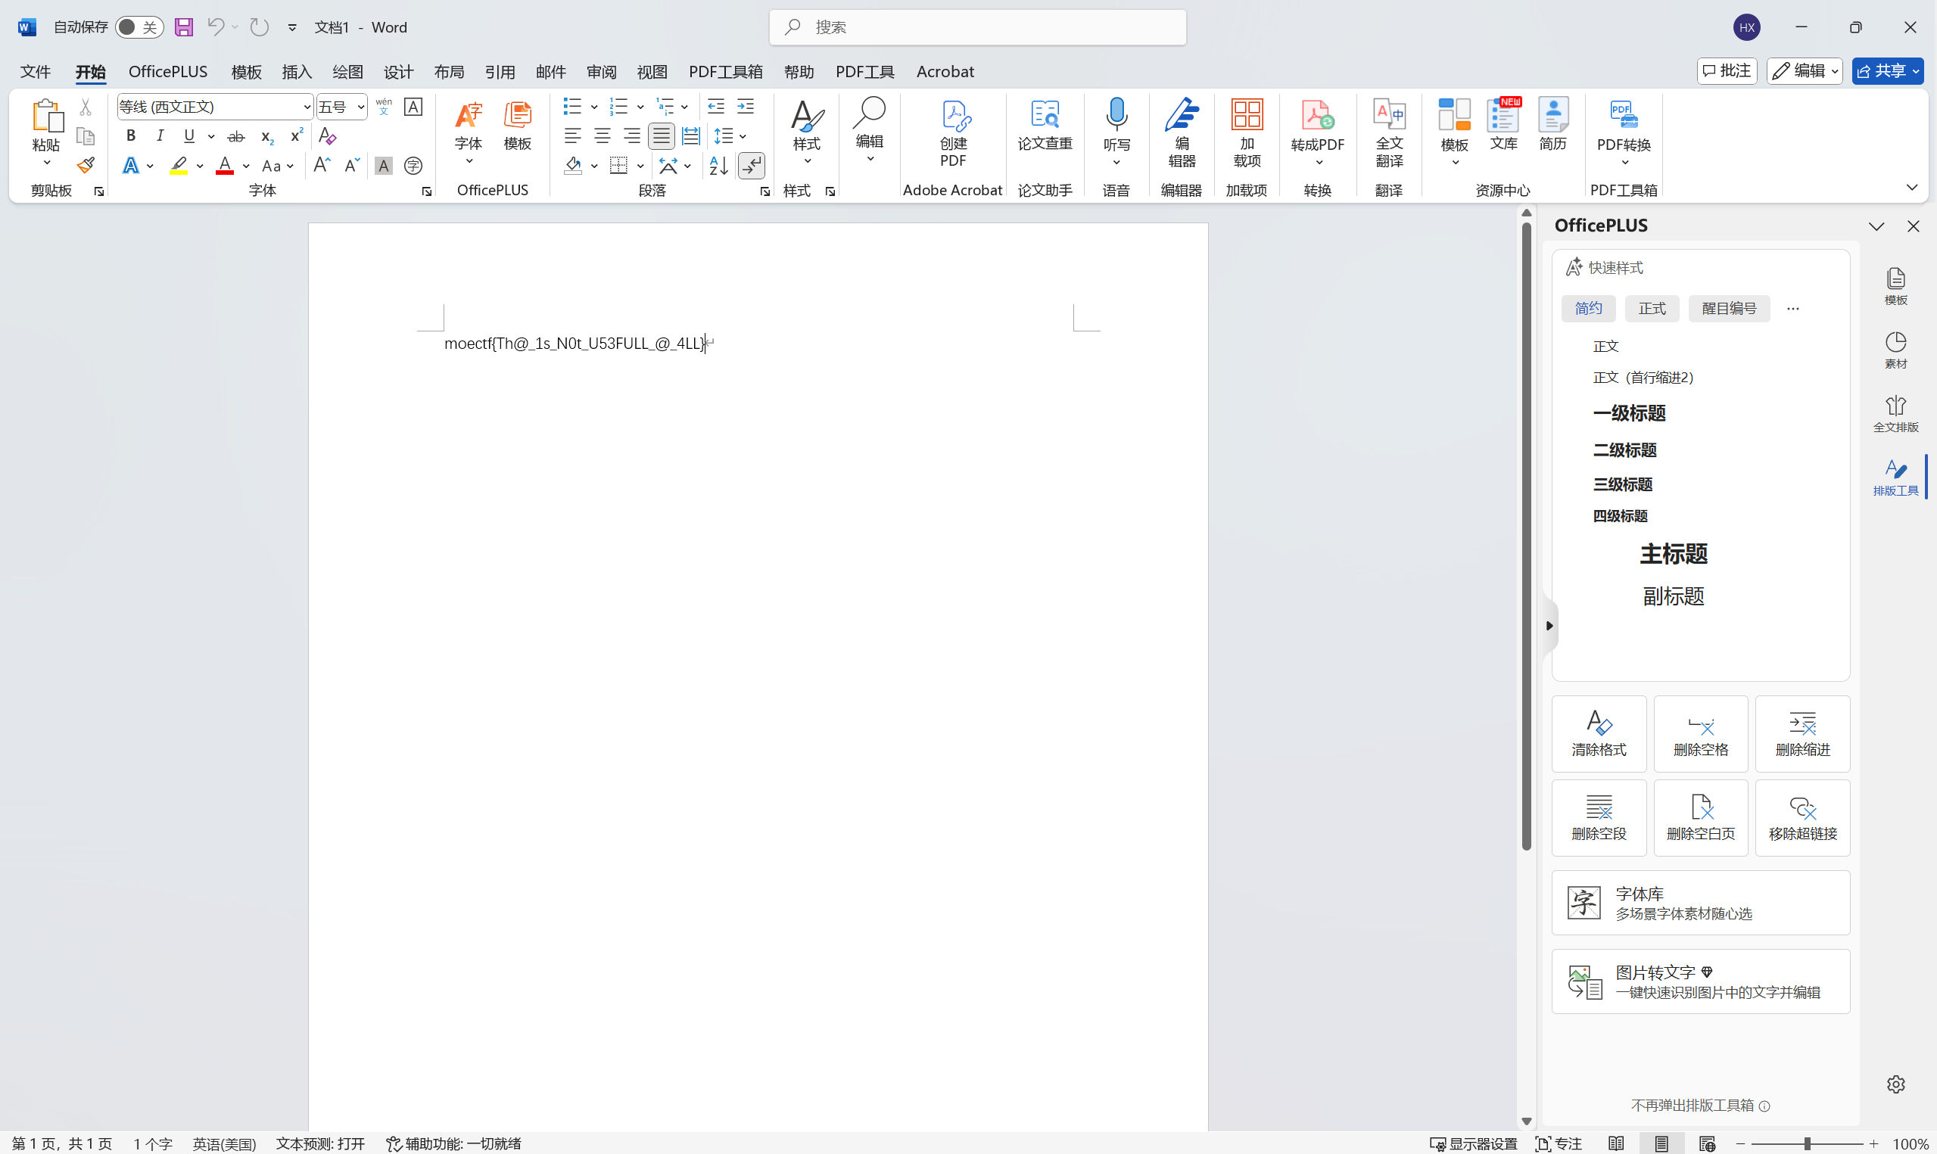The height and width of the screenshot is (1154, 1937).
Task: Click the 共享 share button
Action: (x=1889, y=71)
